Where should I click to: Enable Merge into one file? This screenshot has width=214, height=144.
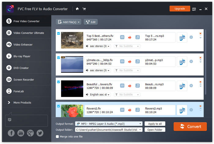coord(57,136)
